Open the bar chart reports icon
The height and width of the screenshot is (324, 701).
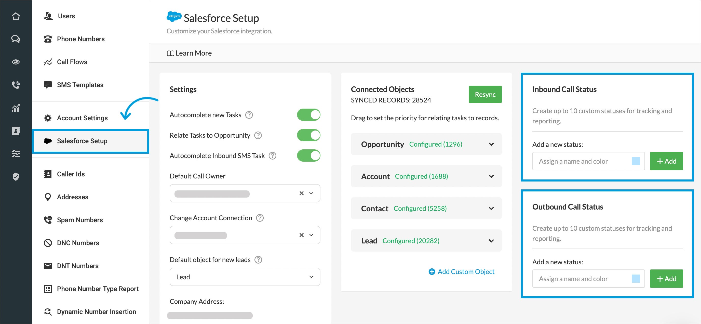coord(16,108)
